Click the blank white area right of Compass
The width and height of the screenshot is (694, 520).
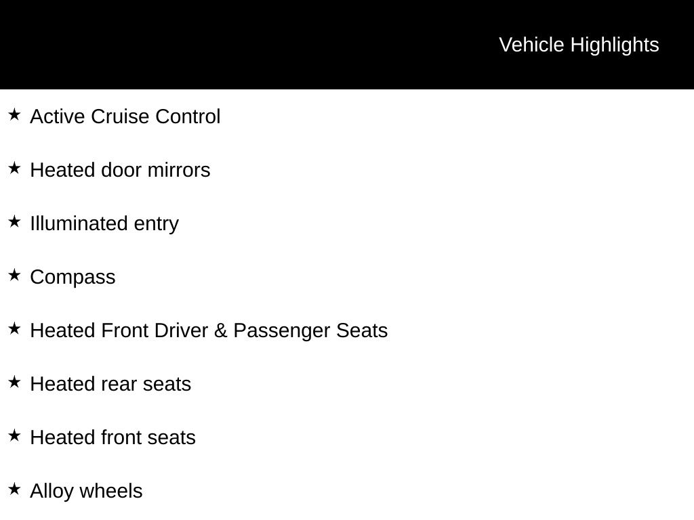(407, 277)
